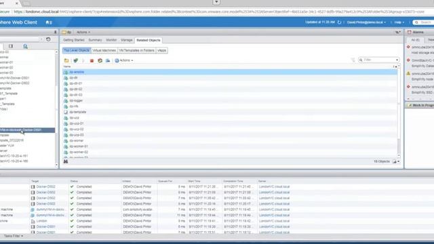Click browser URL address bar
Screen dimensions: 434x244
[218, 12]
